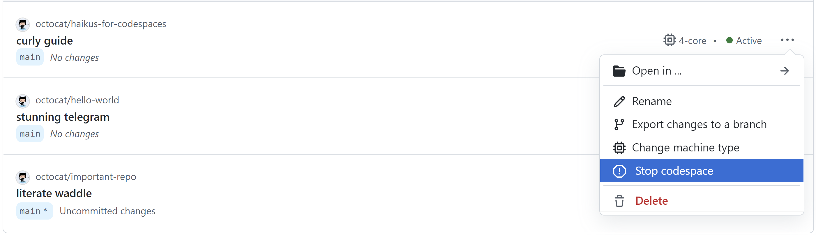Choose Stop codespace from the menu
The width and height of the screenshot is (816, 235).
[x=674, y=171]
